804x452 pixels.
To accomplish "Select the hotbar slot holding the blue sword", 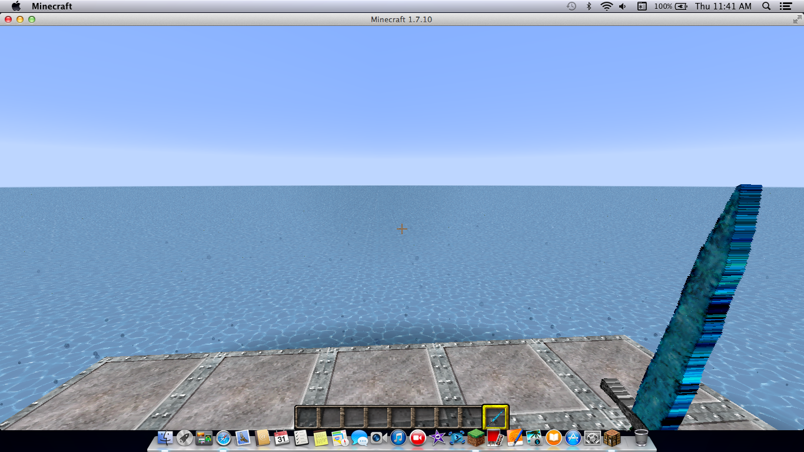I will click(x=496, y=417).
